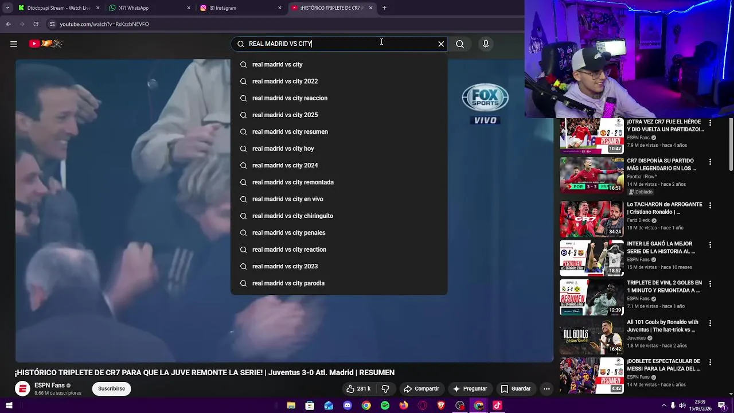Viewport: 734px width, 413px height.
Task: Pick 'real madrid vs city 2024' suggestion
Action: 338,165
